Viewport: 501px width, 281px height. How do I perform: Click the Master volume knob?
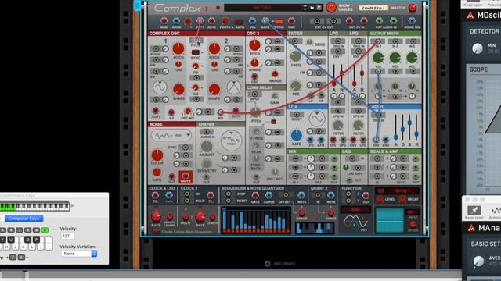413,8
